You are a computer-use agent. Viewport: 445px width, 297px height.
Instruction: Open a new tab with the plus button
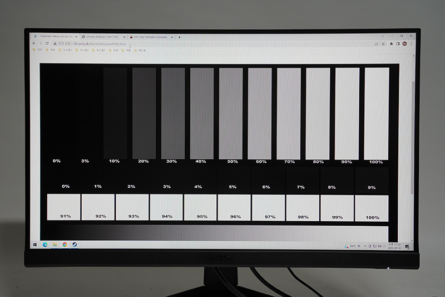pos(179,37)
